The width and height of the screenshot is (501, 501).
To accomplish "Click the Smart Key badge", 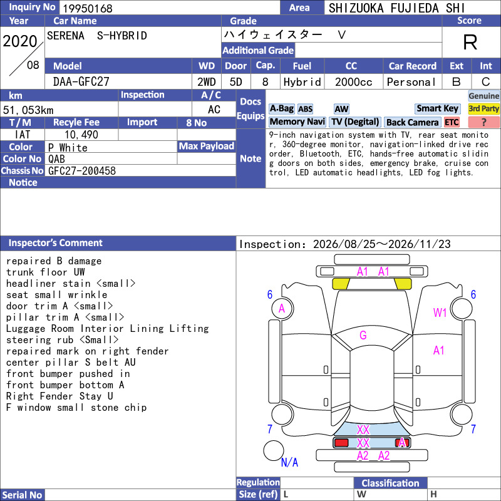I will pyautogui.click(x=437, y=108).
